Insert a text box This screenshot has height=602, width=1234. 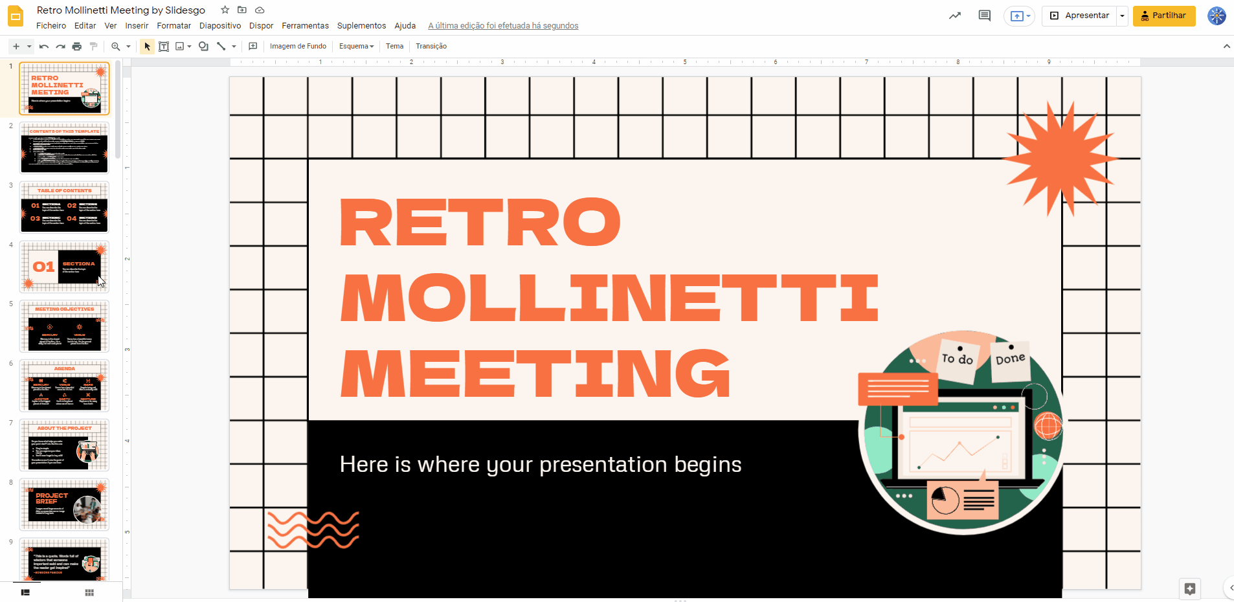[164, 46]
